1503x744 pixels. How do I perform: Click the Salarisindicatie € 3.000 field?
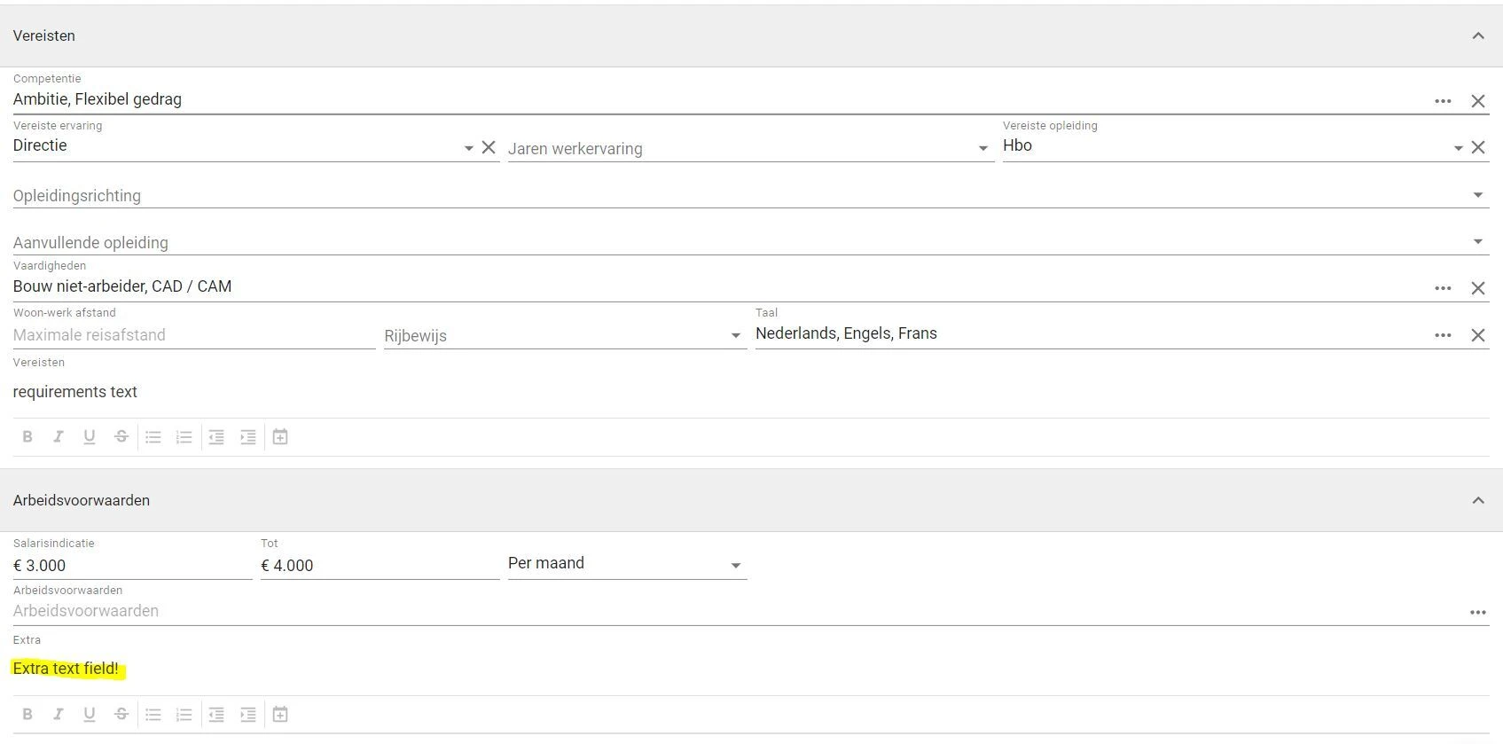point(131,566)
